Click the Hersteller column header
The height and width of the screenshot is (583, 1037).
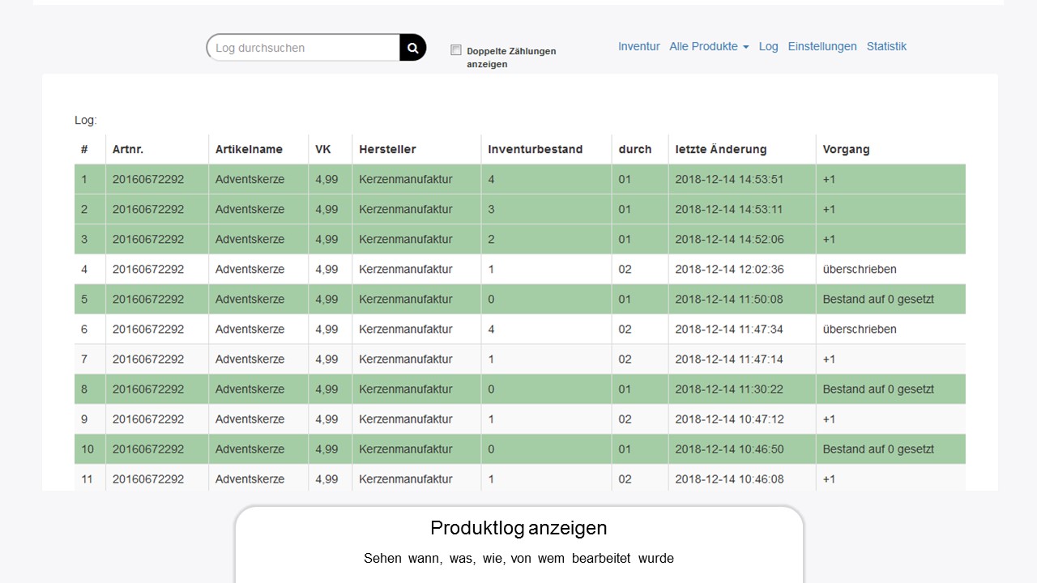(x=387, y=150)
